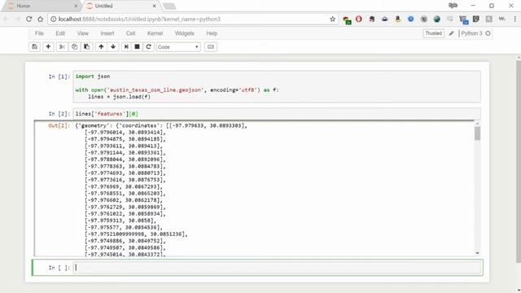Click the In [1] prompt label
This screenshot has width=521, height=293.
point(59,77)
